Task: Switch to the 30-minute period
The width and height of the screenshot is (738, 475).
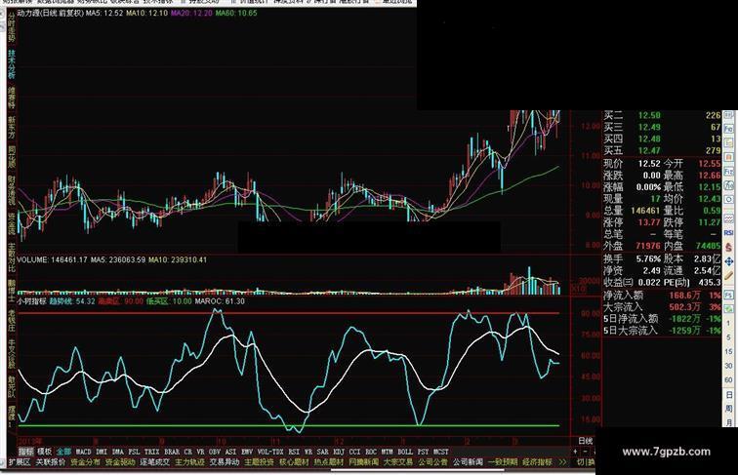Action: coord(728,366)
